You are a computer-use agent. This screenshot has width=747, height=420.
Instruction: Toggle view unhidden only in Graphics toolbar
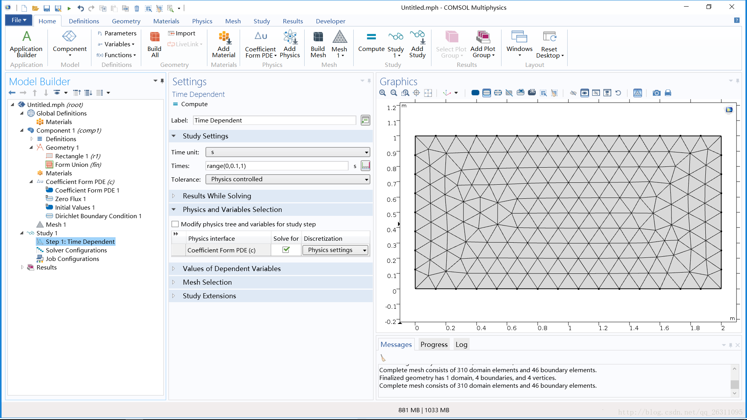point(584,93)
